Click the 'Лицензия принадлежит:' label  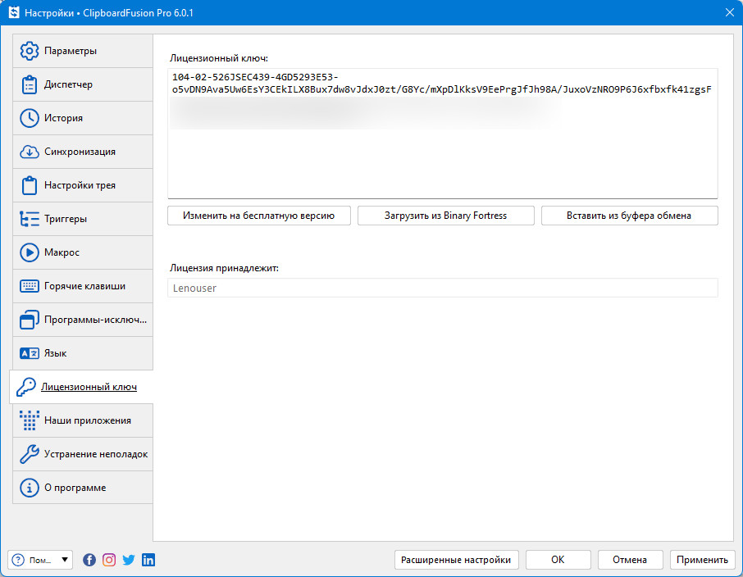click(224, 268)
